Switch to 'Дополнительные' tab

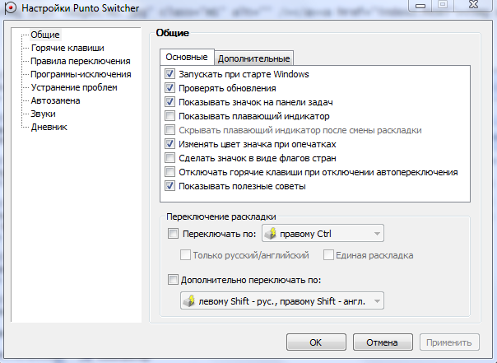point(254,58)
